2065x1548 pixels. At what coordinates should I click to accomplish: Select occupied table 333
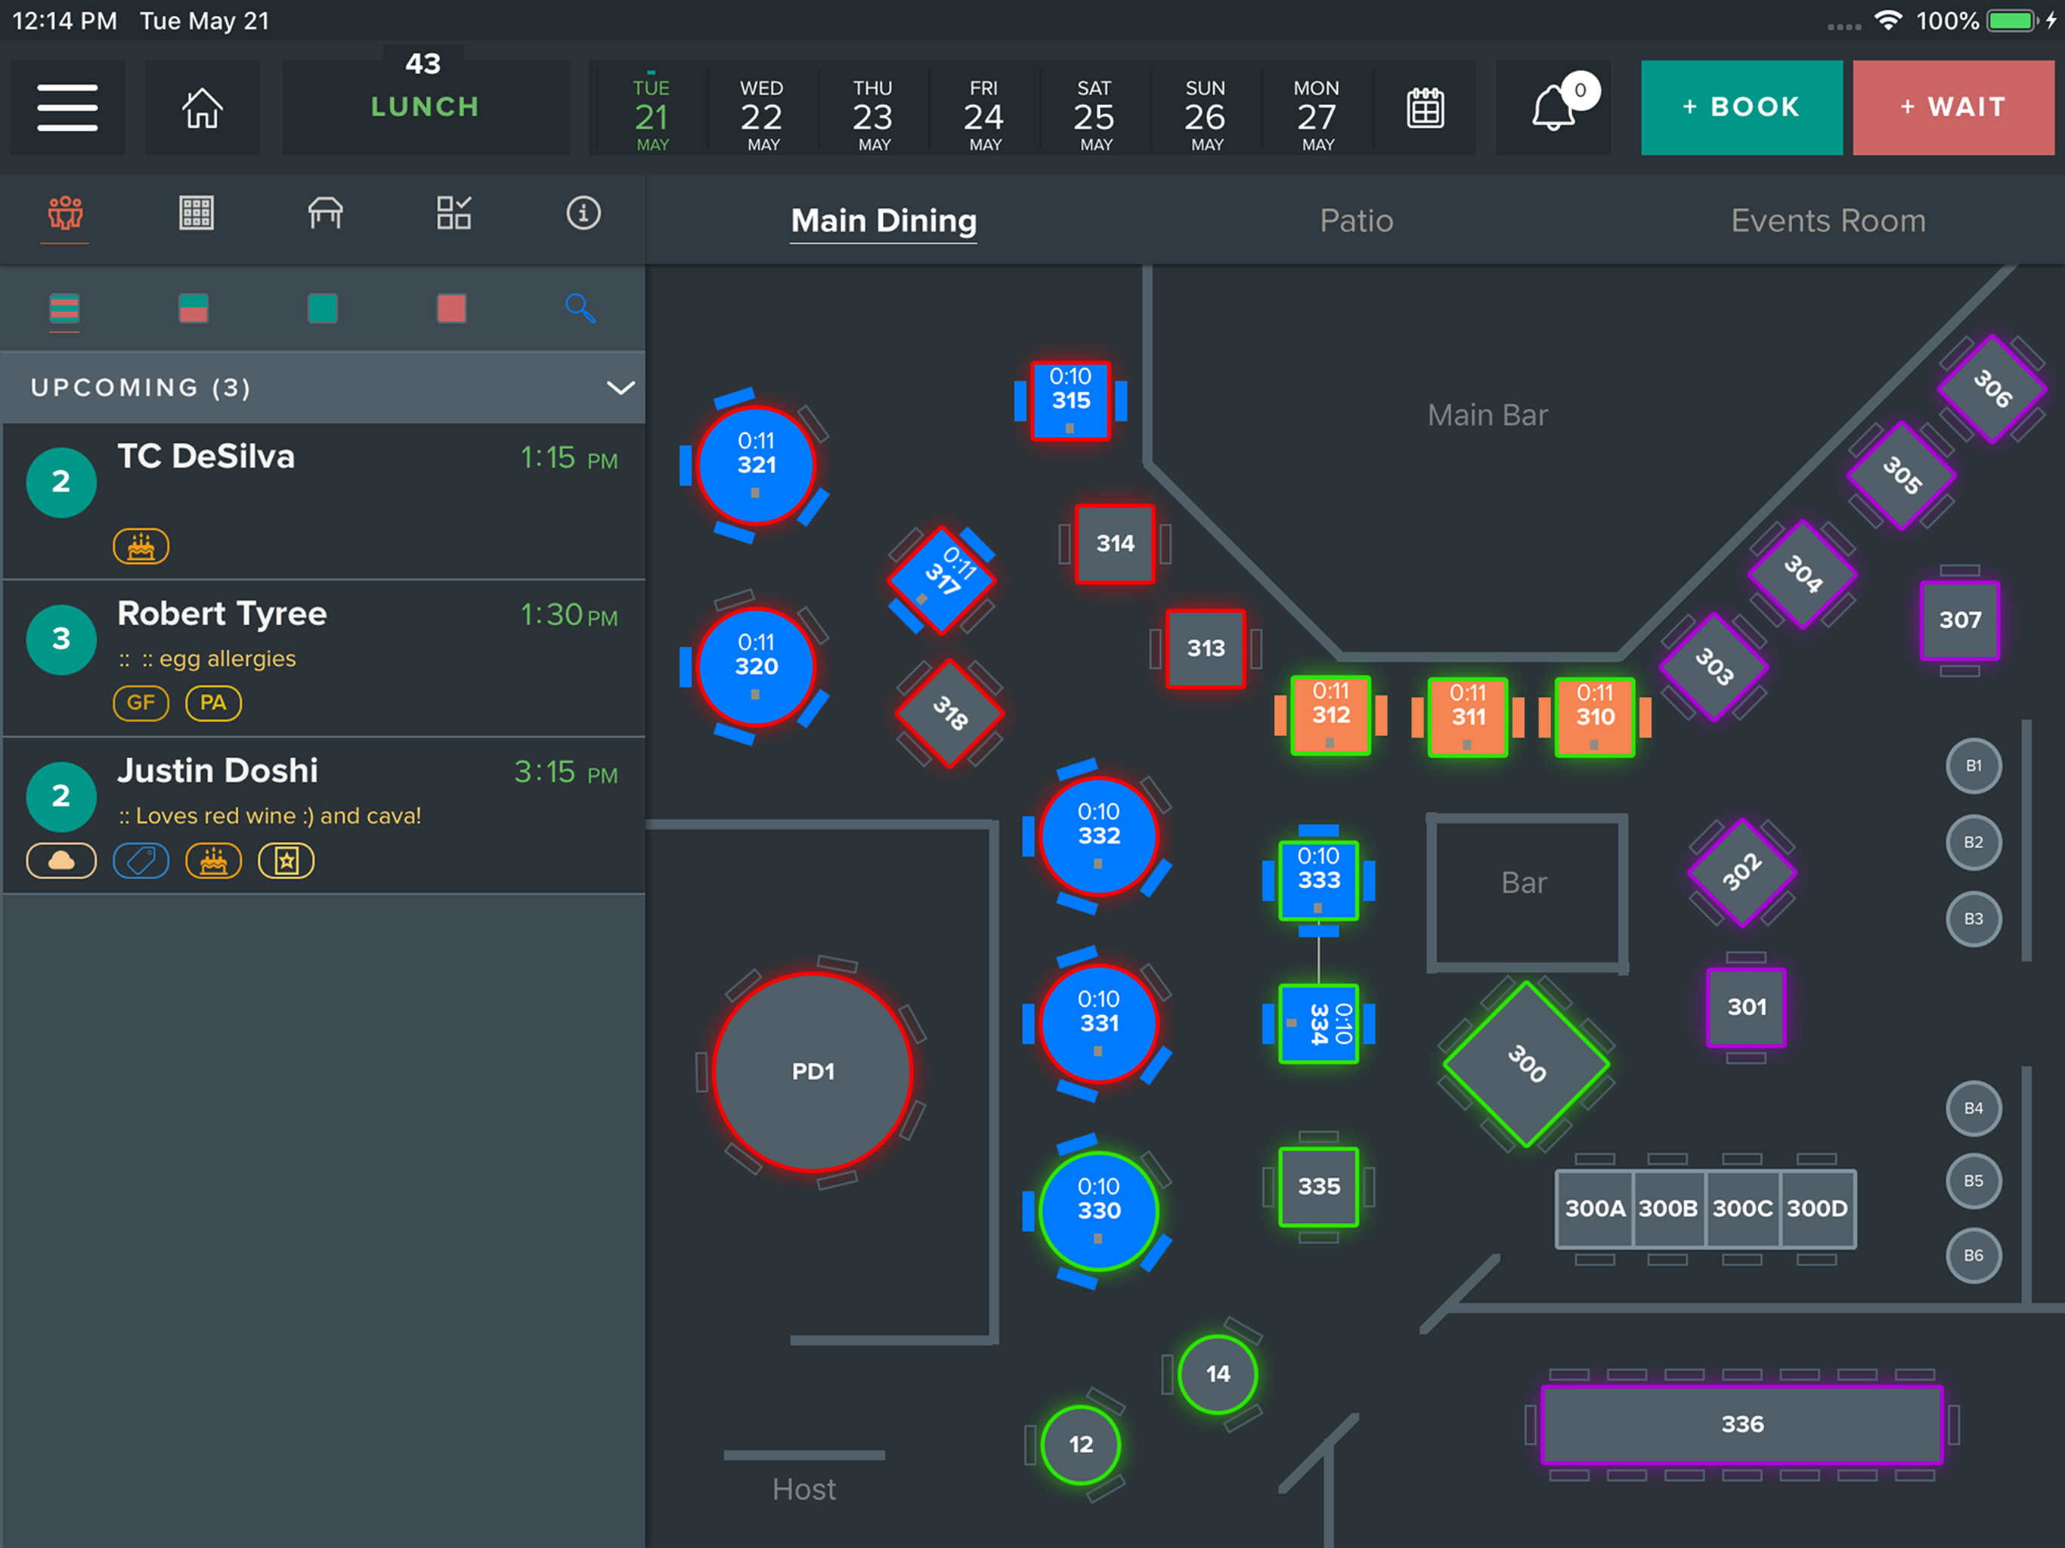point(1318,881)
